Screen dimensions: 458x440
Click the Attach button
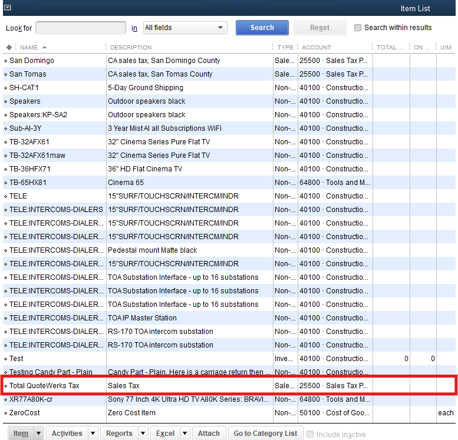click(x=209, y=434)
